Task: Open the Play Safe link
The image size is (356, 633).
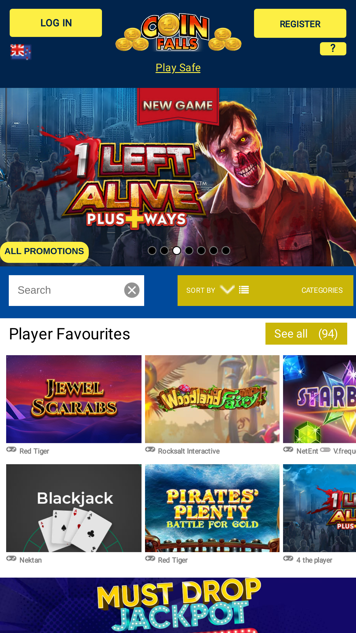Action: pos(178,68)
